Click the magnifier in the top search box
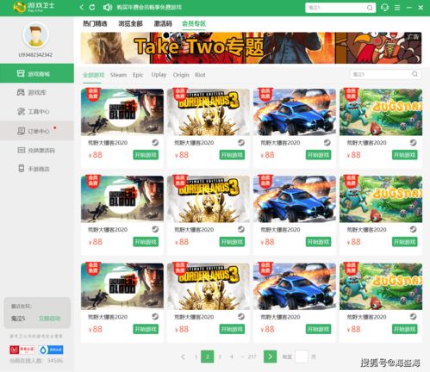430x372 pixels. (x=370, y=8)
